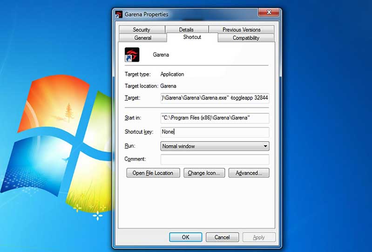Viewport: 372px width, 252px height.
Task: Switch to the Security tab
Action: [x=142, y=30]
